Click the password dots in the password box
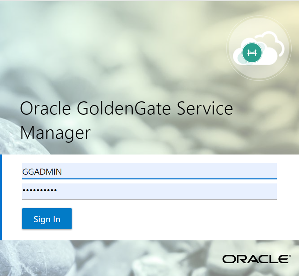 tap(39, 190)
